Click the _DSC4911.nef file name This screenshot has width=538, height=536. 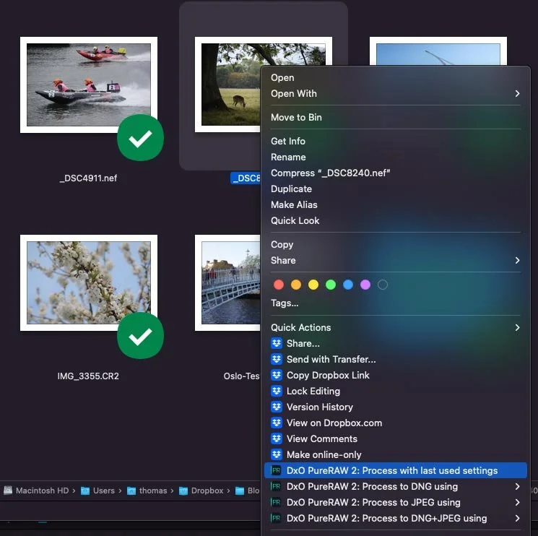[88, 178]
